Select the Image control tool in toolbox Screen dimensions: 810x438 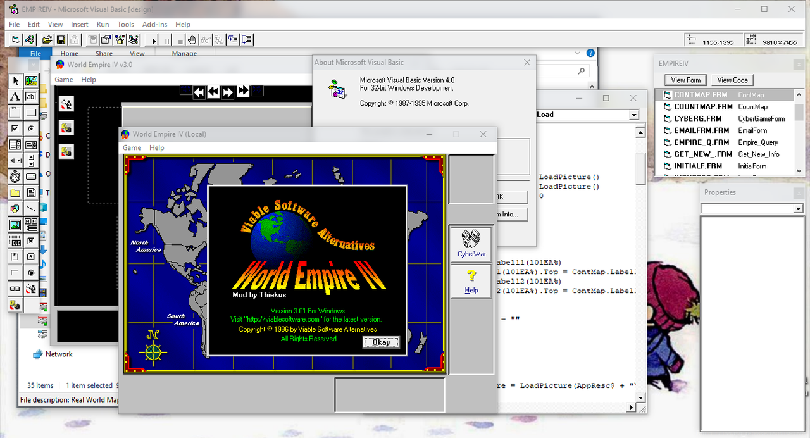(15, 225)
